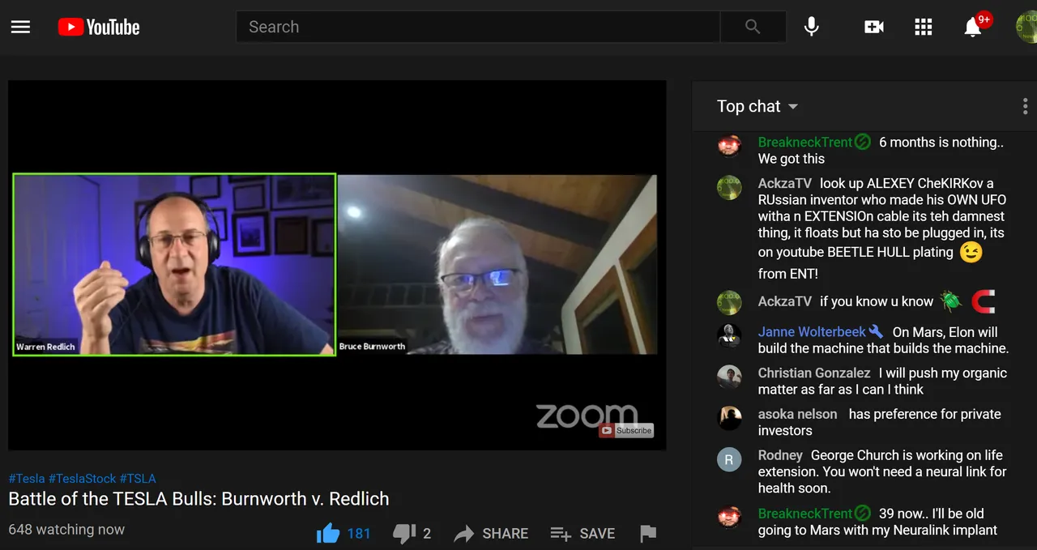Image resolution: width=1037 pixels, height=550 pixels.
Task: Click BreakneckTrent avatar on '39 now' message
Action: pyautogui.click(x=729, y=517)
